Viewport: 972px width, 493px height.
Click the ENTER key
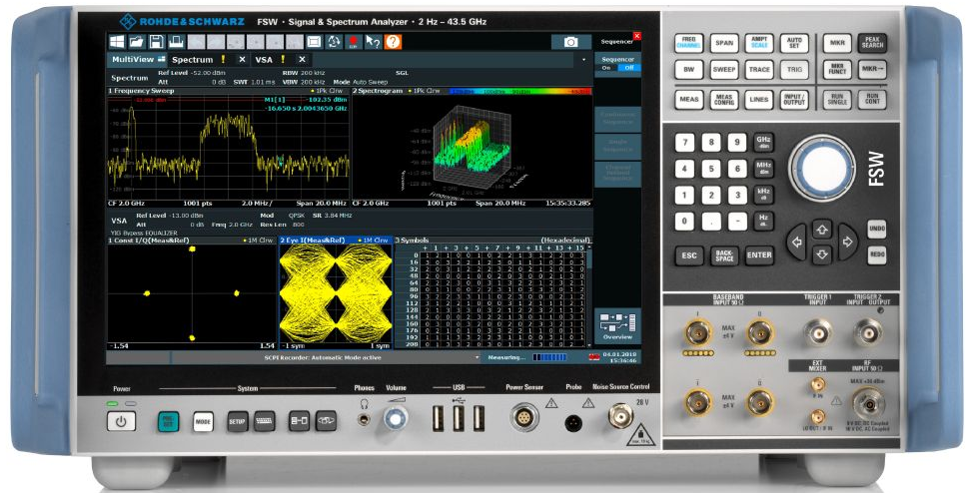(759, 255)
